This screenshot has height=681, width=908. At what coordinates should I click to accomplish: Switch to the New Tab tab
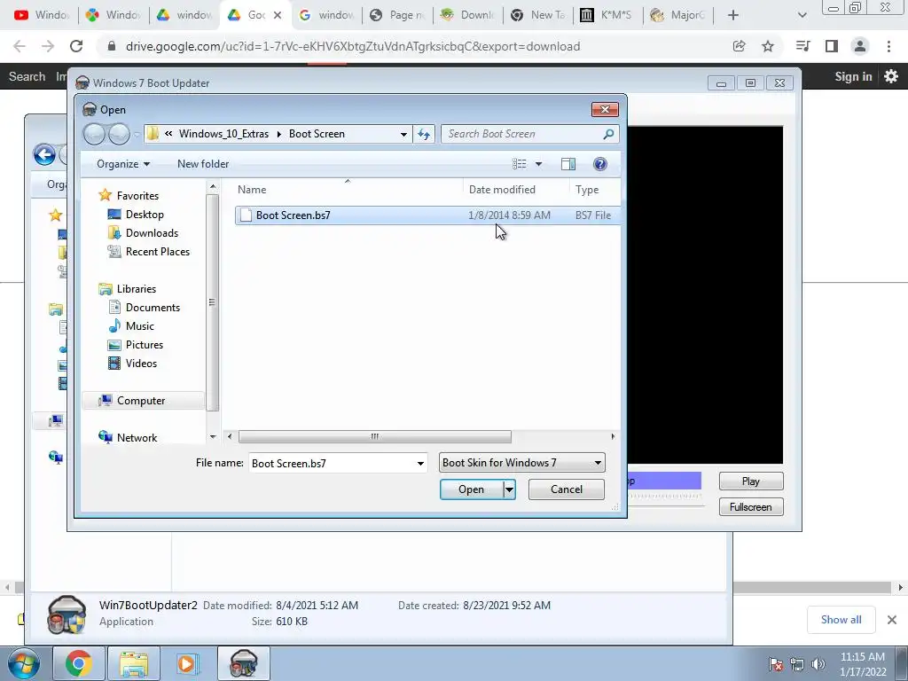click(x=538, y=15)
